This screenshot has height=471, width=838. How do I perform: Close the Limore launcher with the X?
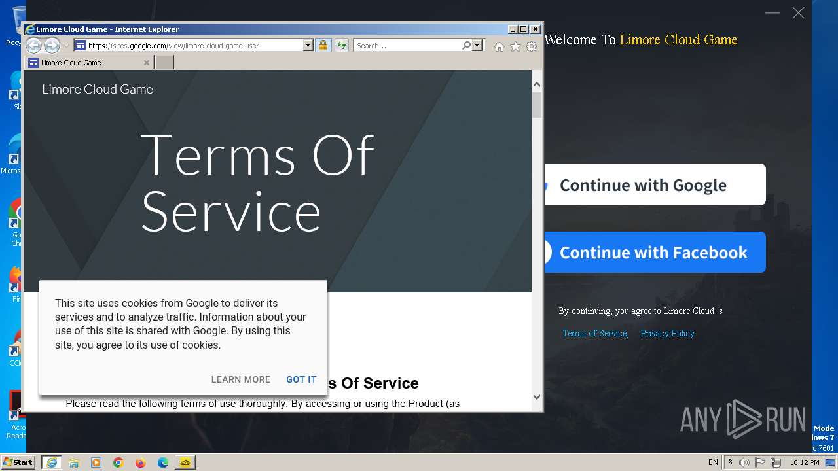[799, 12]
